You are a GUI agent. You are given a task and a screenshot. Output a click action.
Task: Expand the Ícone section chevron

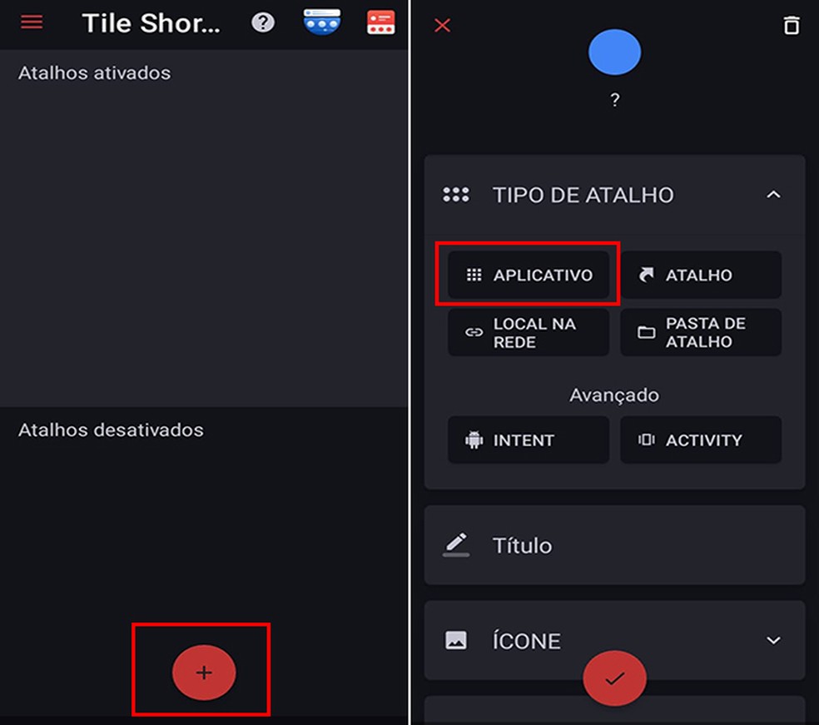point(773,640)
